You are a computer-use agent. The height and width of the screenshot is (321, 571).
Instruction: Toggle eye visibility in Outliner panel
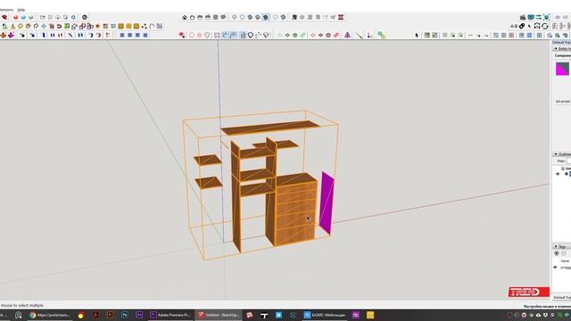click(x=558, y=174)
